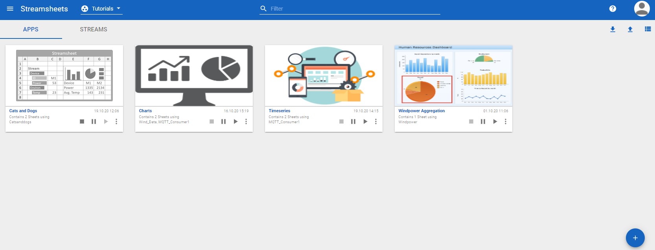Click the 'Catsanddogs' stream description text
Screen dimensions: 655x250
point(20,122)
